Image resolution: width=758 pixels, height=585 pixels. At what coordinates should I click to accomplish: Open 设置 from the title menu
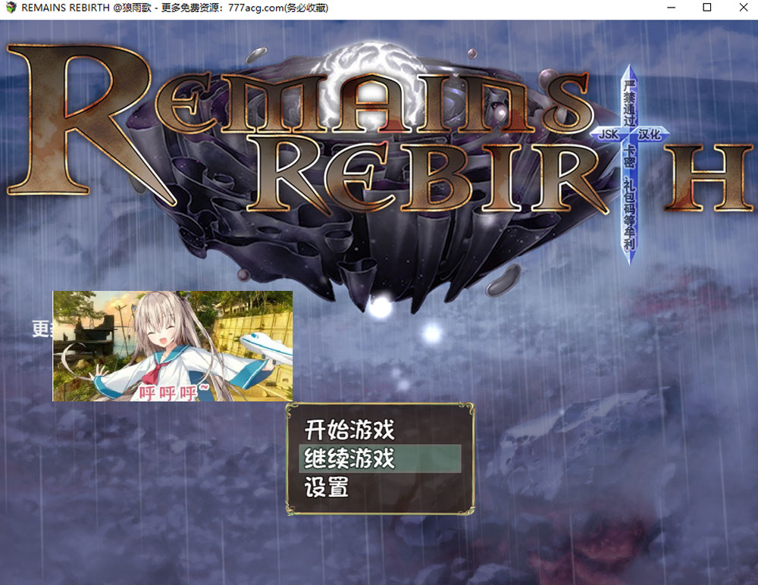point(326,486)
